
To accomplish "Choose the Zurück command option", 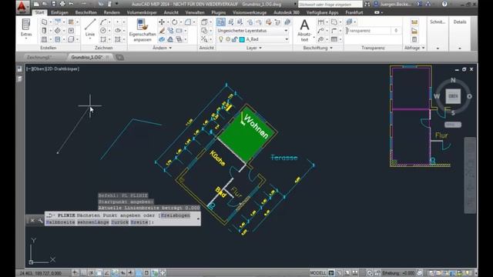I will pyautogui.click(x=120, y=222).
